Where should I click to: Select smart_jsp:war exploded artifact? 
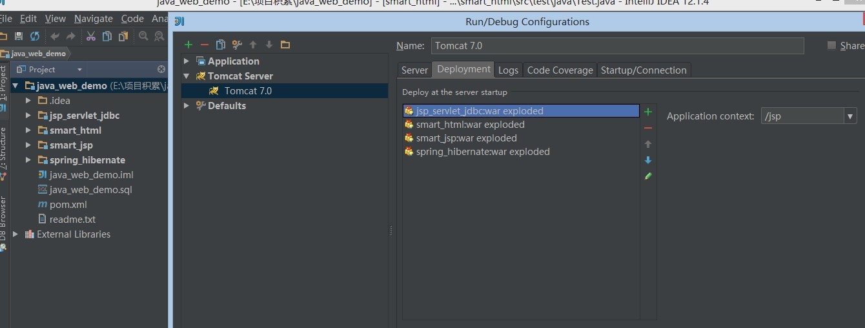tap(466, 138)
